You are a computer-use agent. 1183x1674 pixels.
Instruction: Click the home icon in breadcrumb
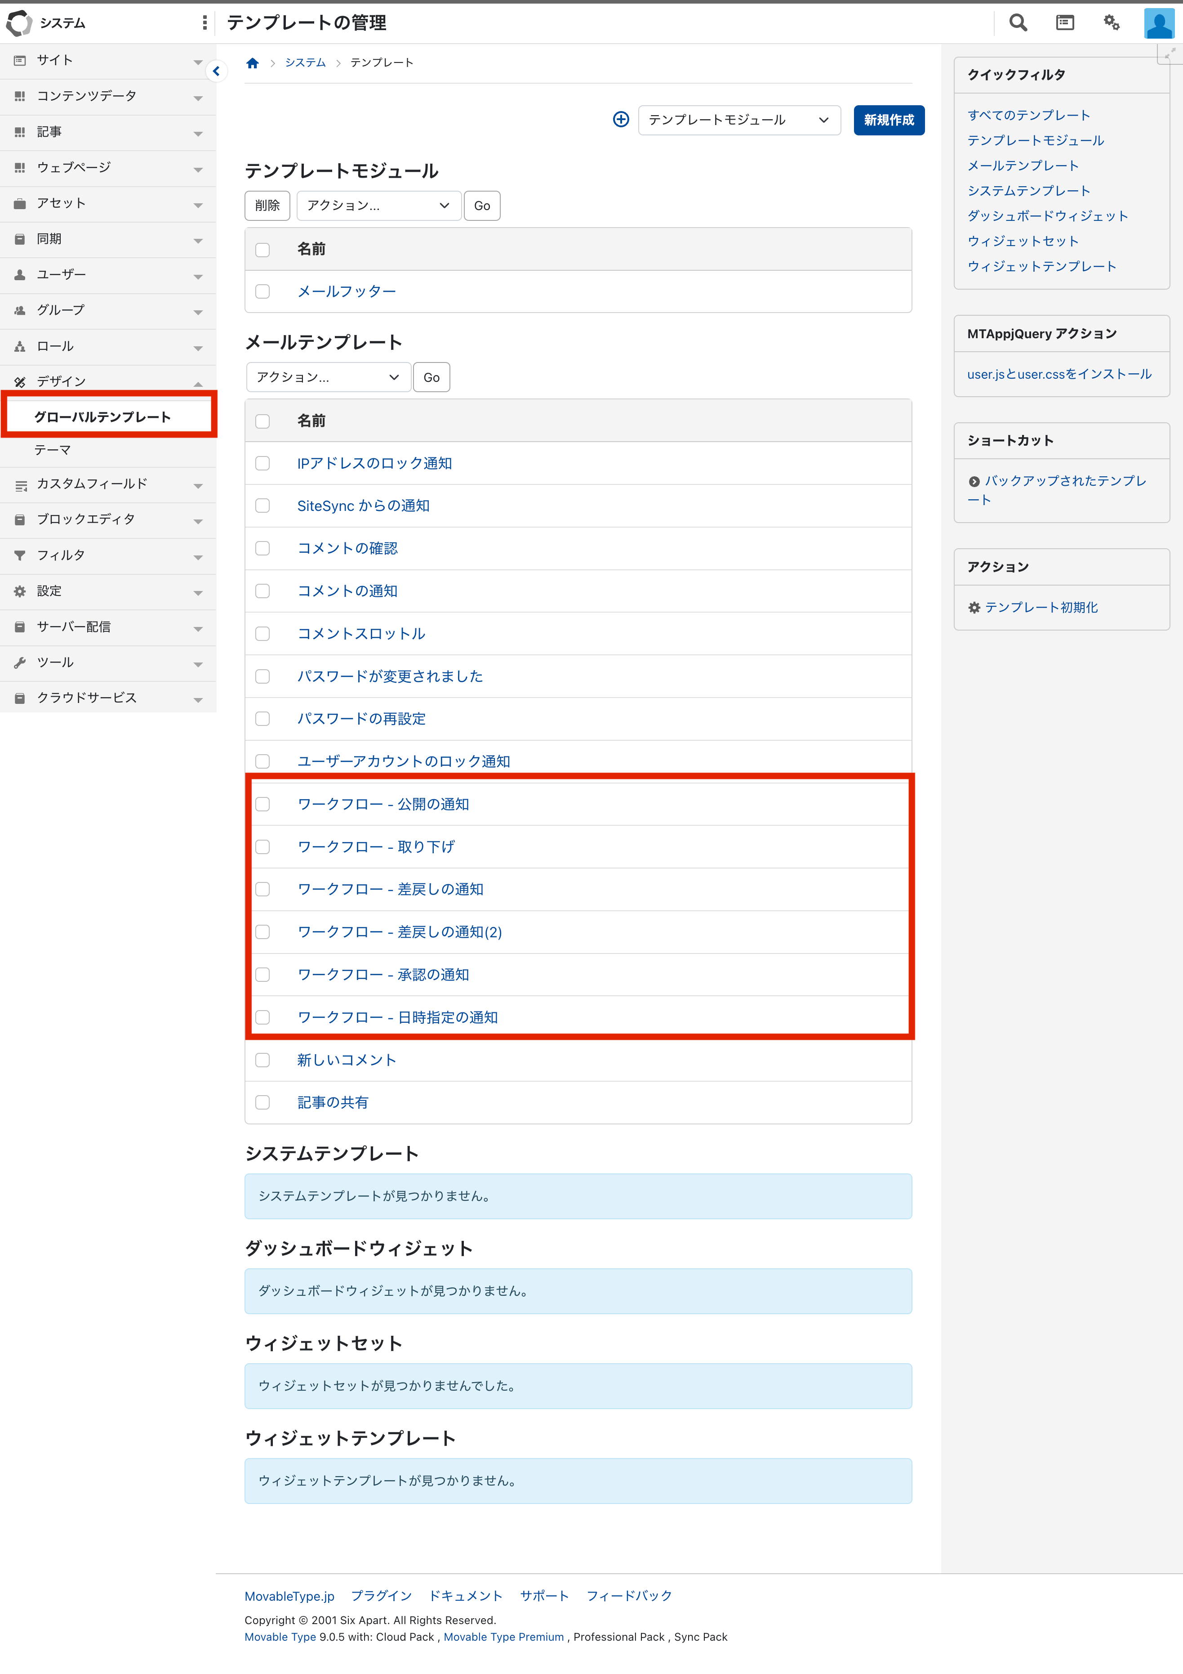[253, 63]
